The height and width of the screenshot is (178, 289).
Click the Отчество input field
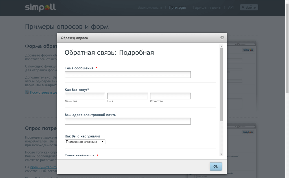tap(170, 96)
